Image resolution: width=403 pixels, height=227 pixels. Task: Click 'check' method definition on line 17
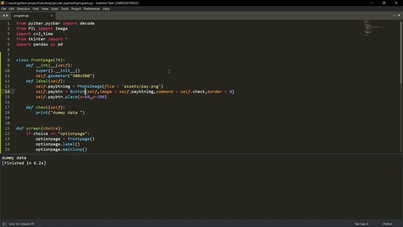pyautogui.click(x=42, y=107)
